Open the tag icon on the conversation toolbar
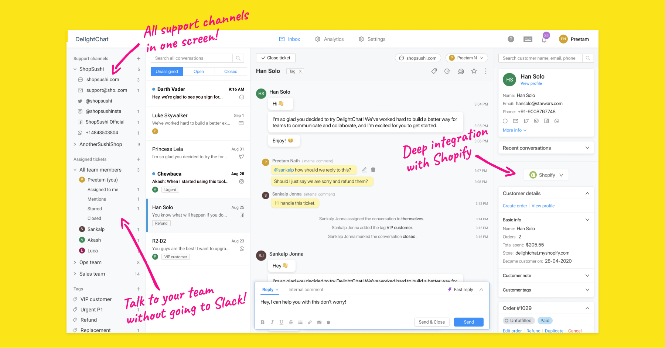The height and width of the screenshot is (348, 665). coord(434,71)
